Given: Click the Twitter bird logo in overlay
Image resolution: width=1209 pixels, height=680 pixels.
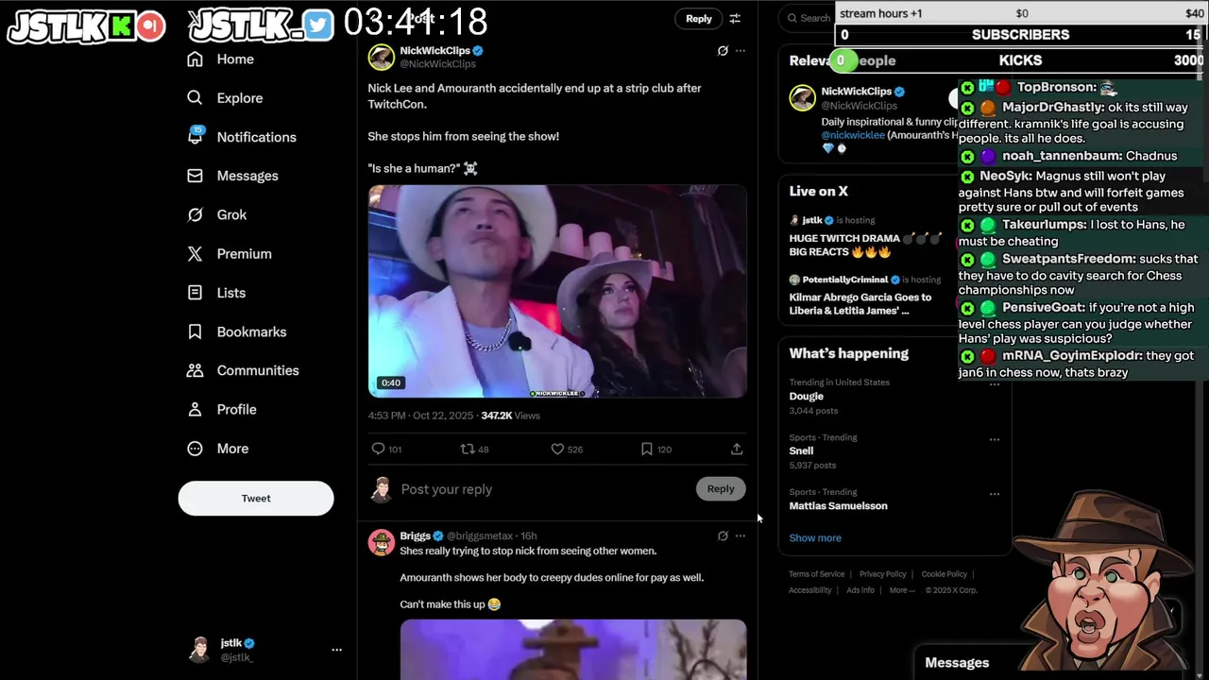Looking at the screenshot, I should coord(318,25).
